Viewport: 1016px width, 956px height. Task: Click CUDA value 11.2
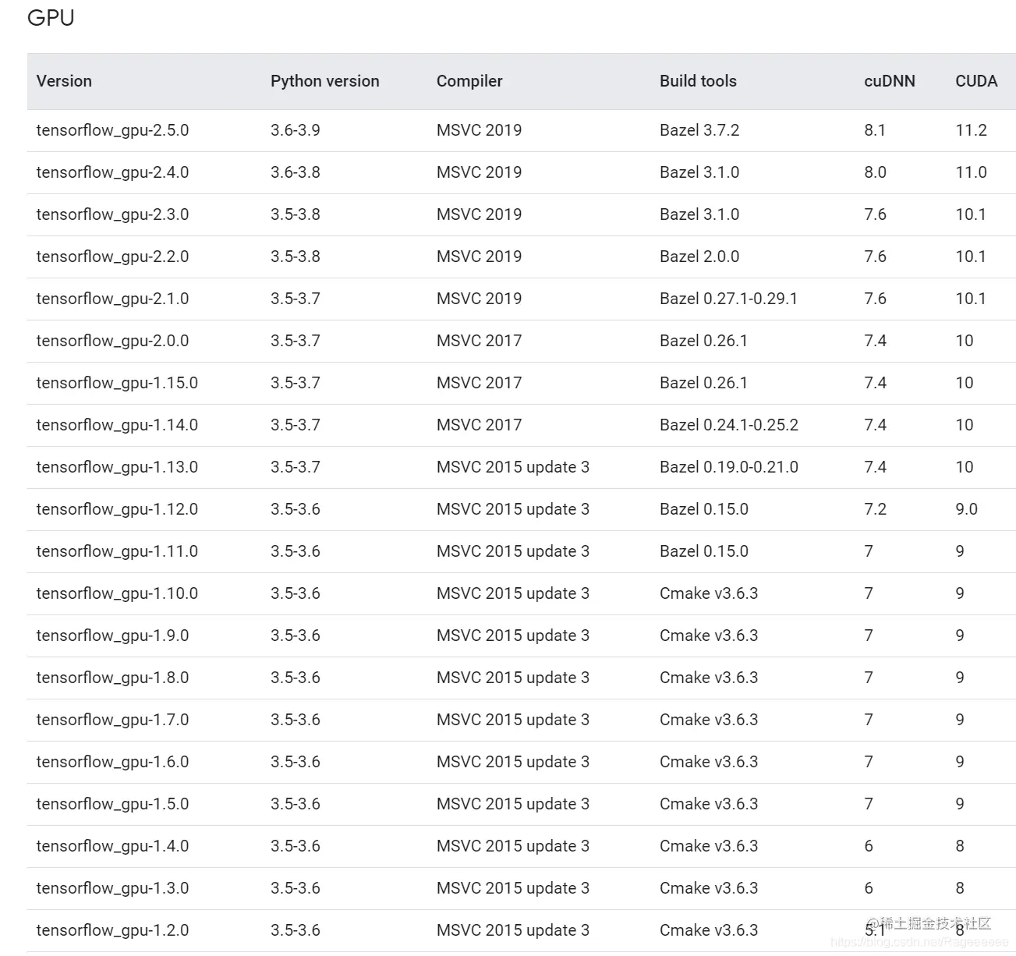pos(971,130)
